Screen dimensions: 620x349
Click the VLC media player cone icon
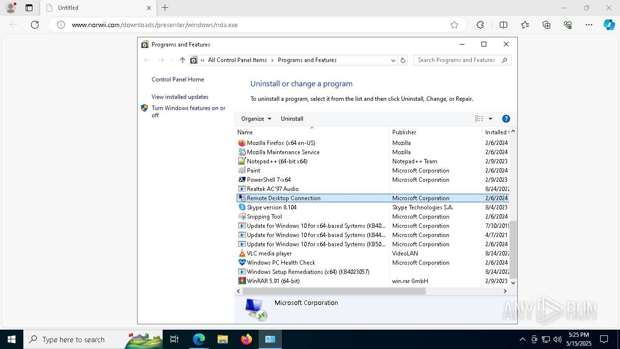[242, 254]
